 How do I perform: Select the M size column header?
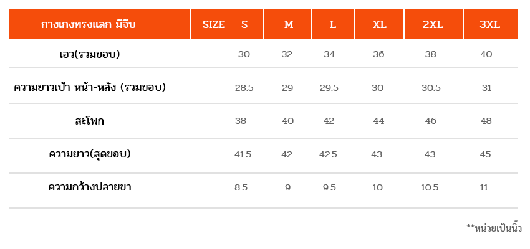pyautogui.click(x=287, y=24)
